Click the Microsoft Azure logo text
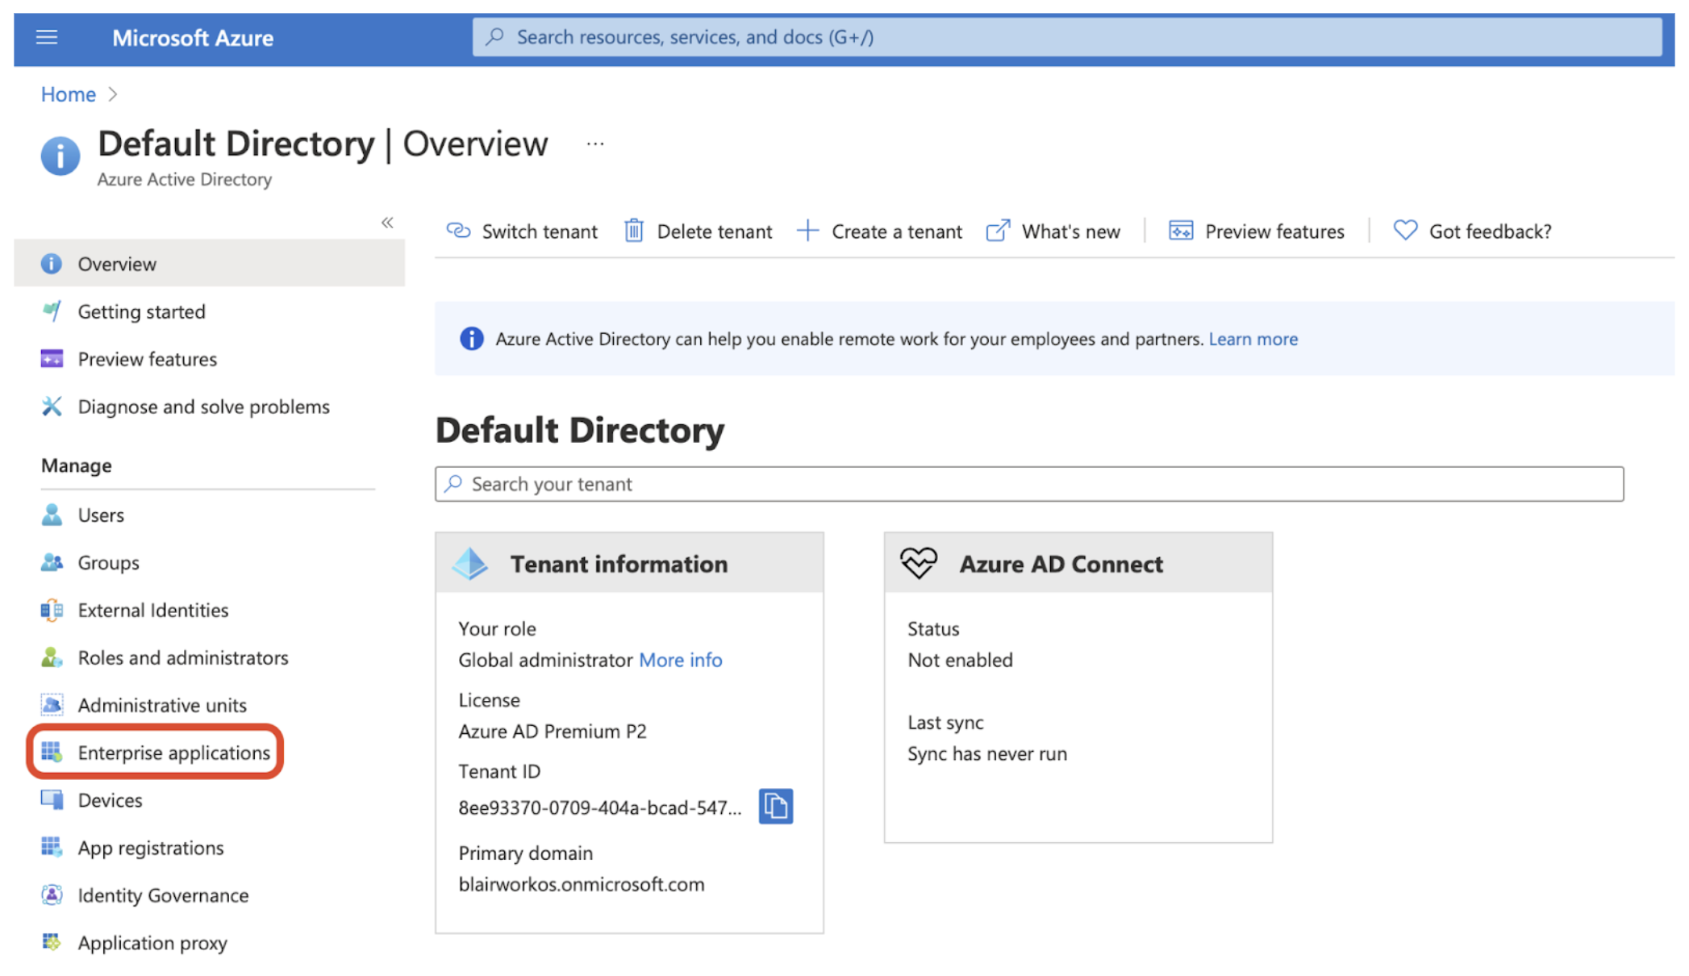 point(193,38)
